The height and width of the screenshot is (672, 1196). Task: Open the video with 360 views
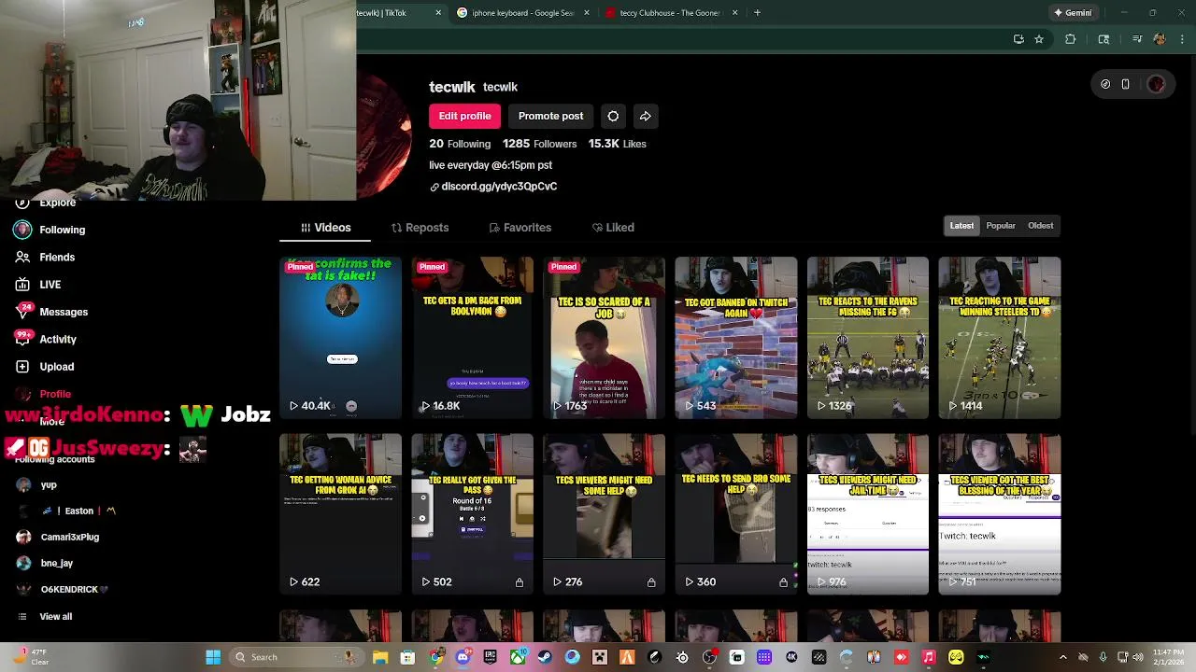click(735, 513)
